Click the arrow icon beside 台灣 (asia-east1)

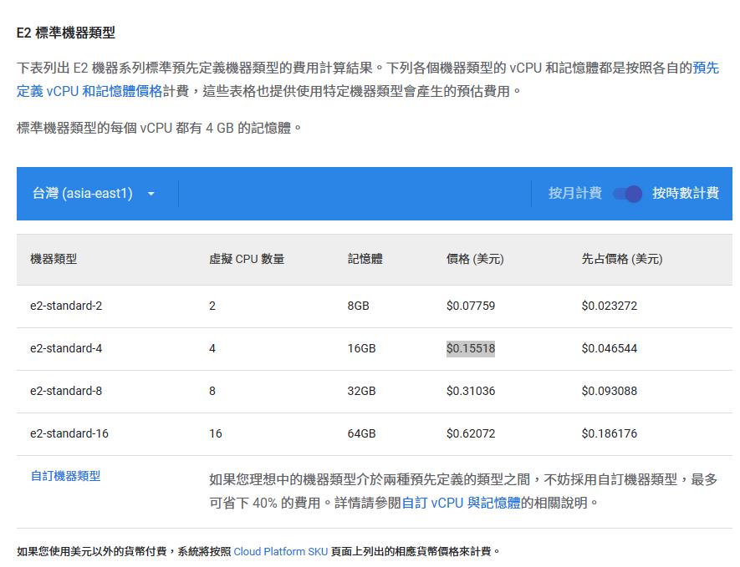click(151, 194)
